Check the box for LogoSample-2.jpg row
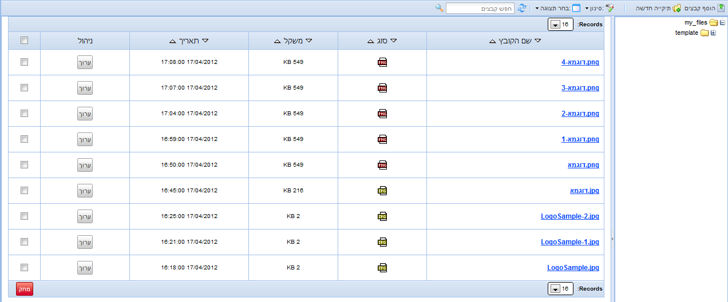 pyautogui.click(x=24, y=216)
